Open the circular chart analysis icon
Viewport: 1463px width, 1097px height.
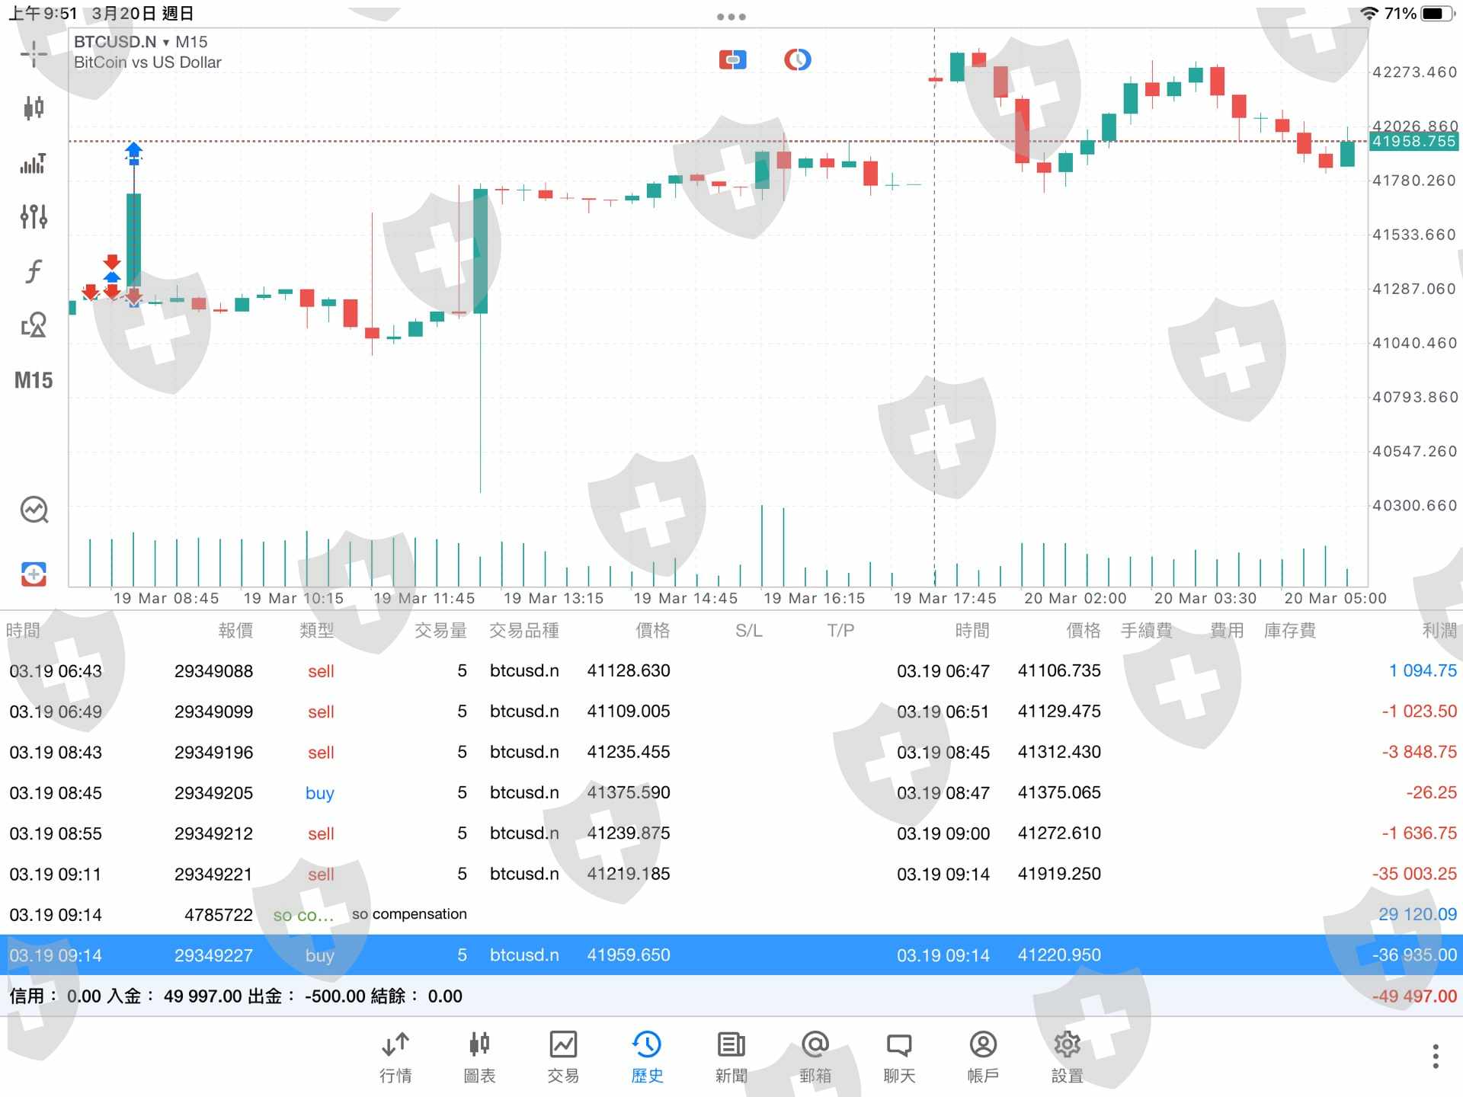point(34,510)
